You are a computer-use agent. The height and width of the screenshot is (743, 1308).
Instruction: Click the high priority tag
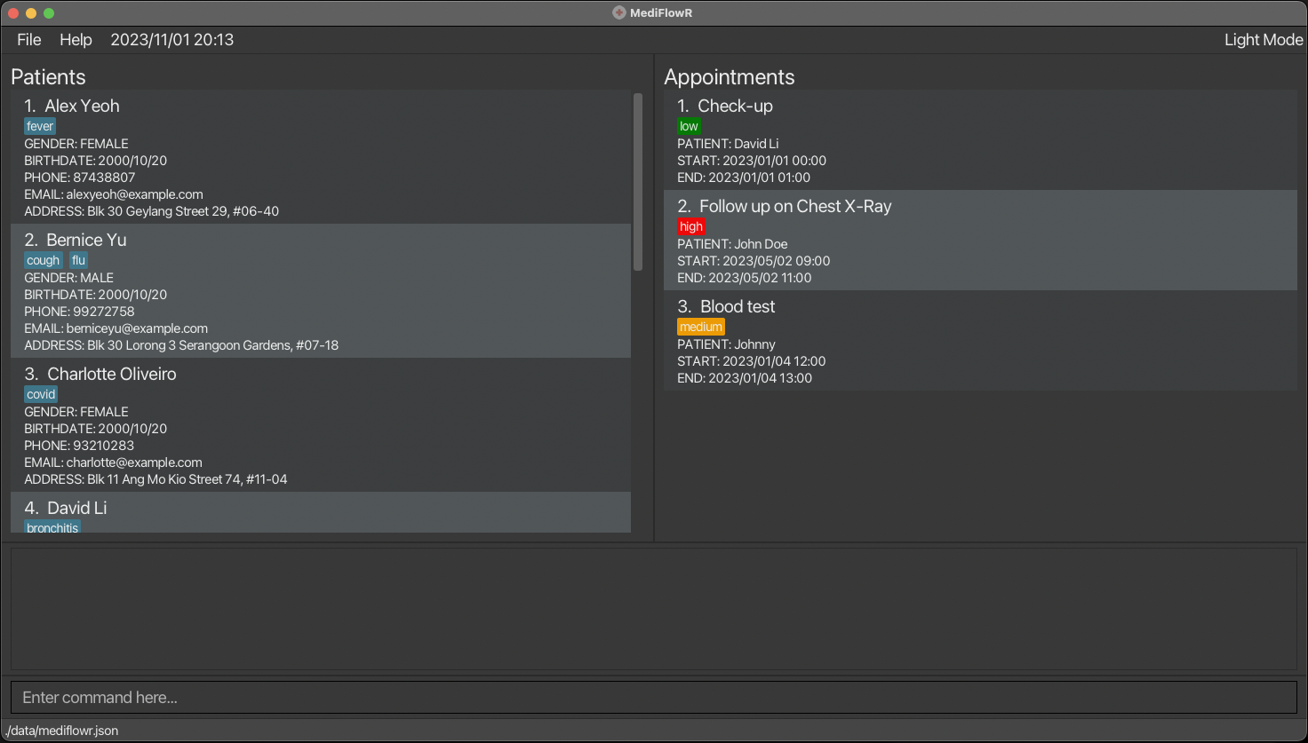(691, 226)
